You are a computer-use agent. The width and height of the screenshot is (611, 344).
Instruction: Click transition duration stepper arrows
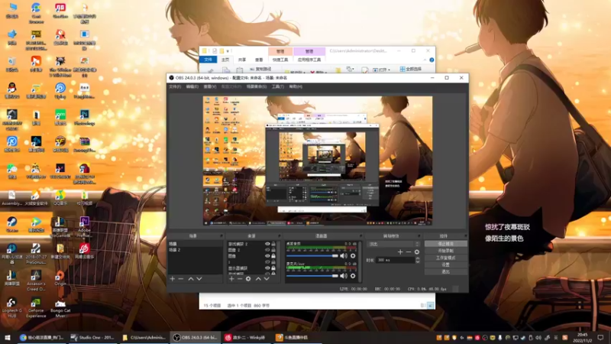click(418, 260)
